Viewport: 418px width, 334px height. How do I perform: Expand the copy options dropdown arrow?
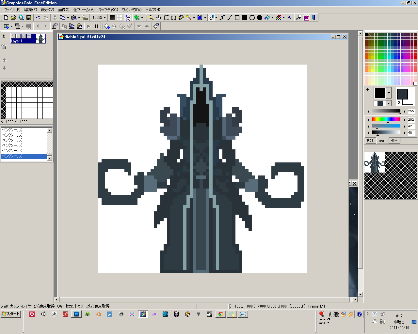click(x=68, y=18)
